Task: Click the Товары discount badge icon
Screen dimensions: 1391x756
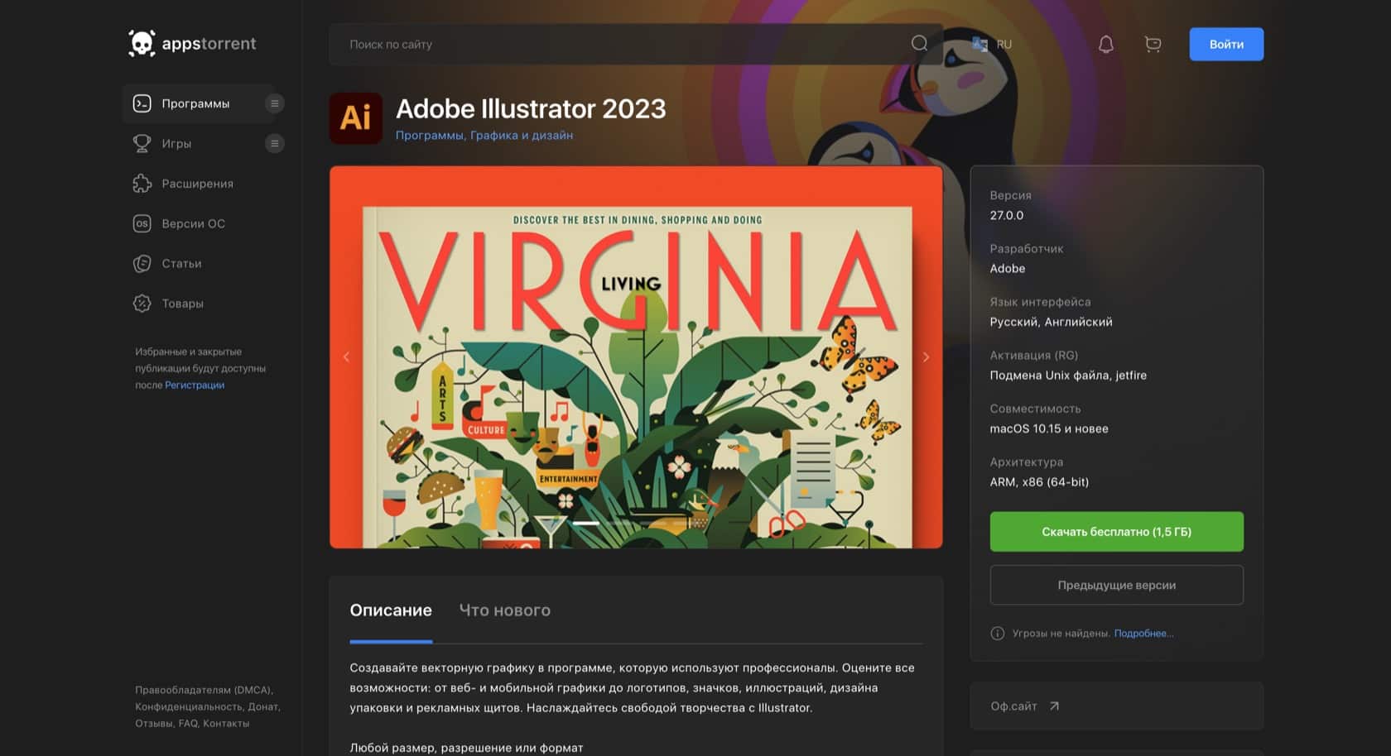Action: tap(142, 304)
